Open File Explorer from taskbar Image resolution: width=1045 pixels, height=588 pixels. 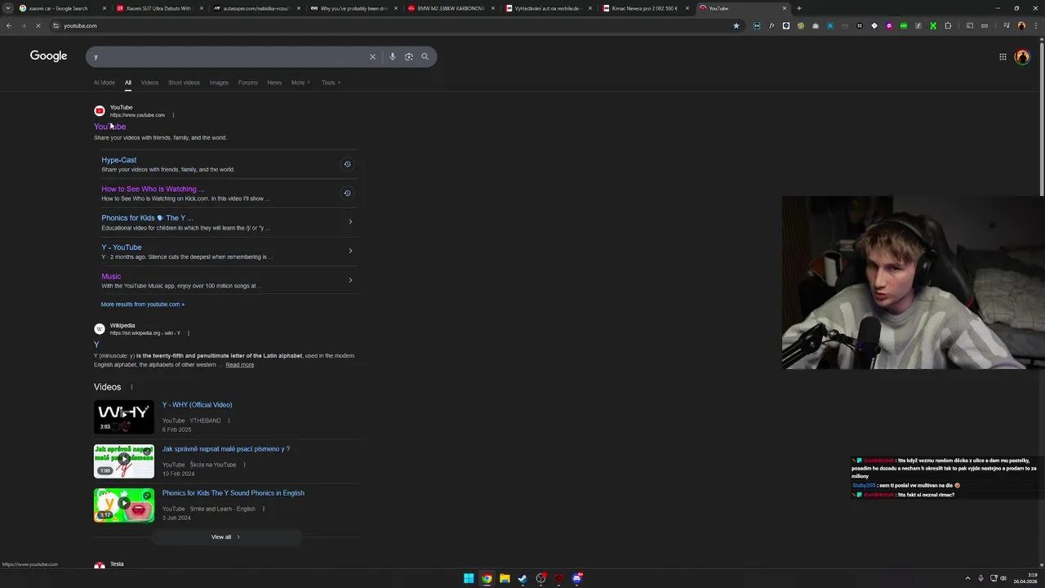coord(505,578)
